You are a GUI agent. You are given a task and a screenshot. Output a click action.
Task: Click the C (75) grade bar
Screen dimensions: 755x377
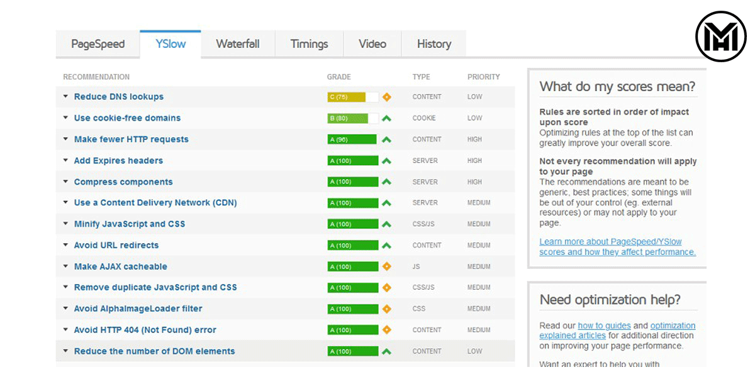click(346, 97)
